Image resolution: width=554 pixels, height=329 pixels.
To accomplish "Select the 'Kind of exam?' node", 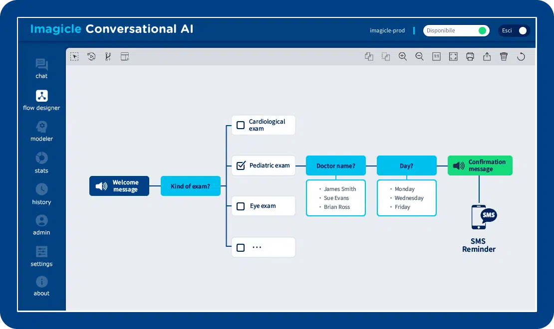I will click(x=191, y=186).
